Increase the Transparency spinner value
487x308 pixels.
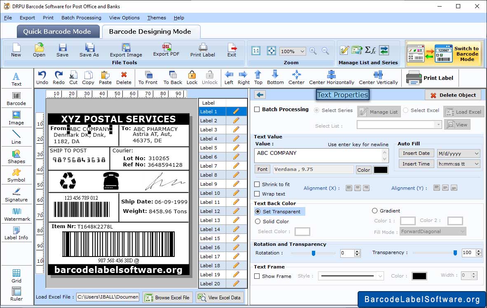click(x=479, y=251)
